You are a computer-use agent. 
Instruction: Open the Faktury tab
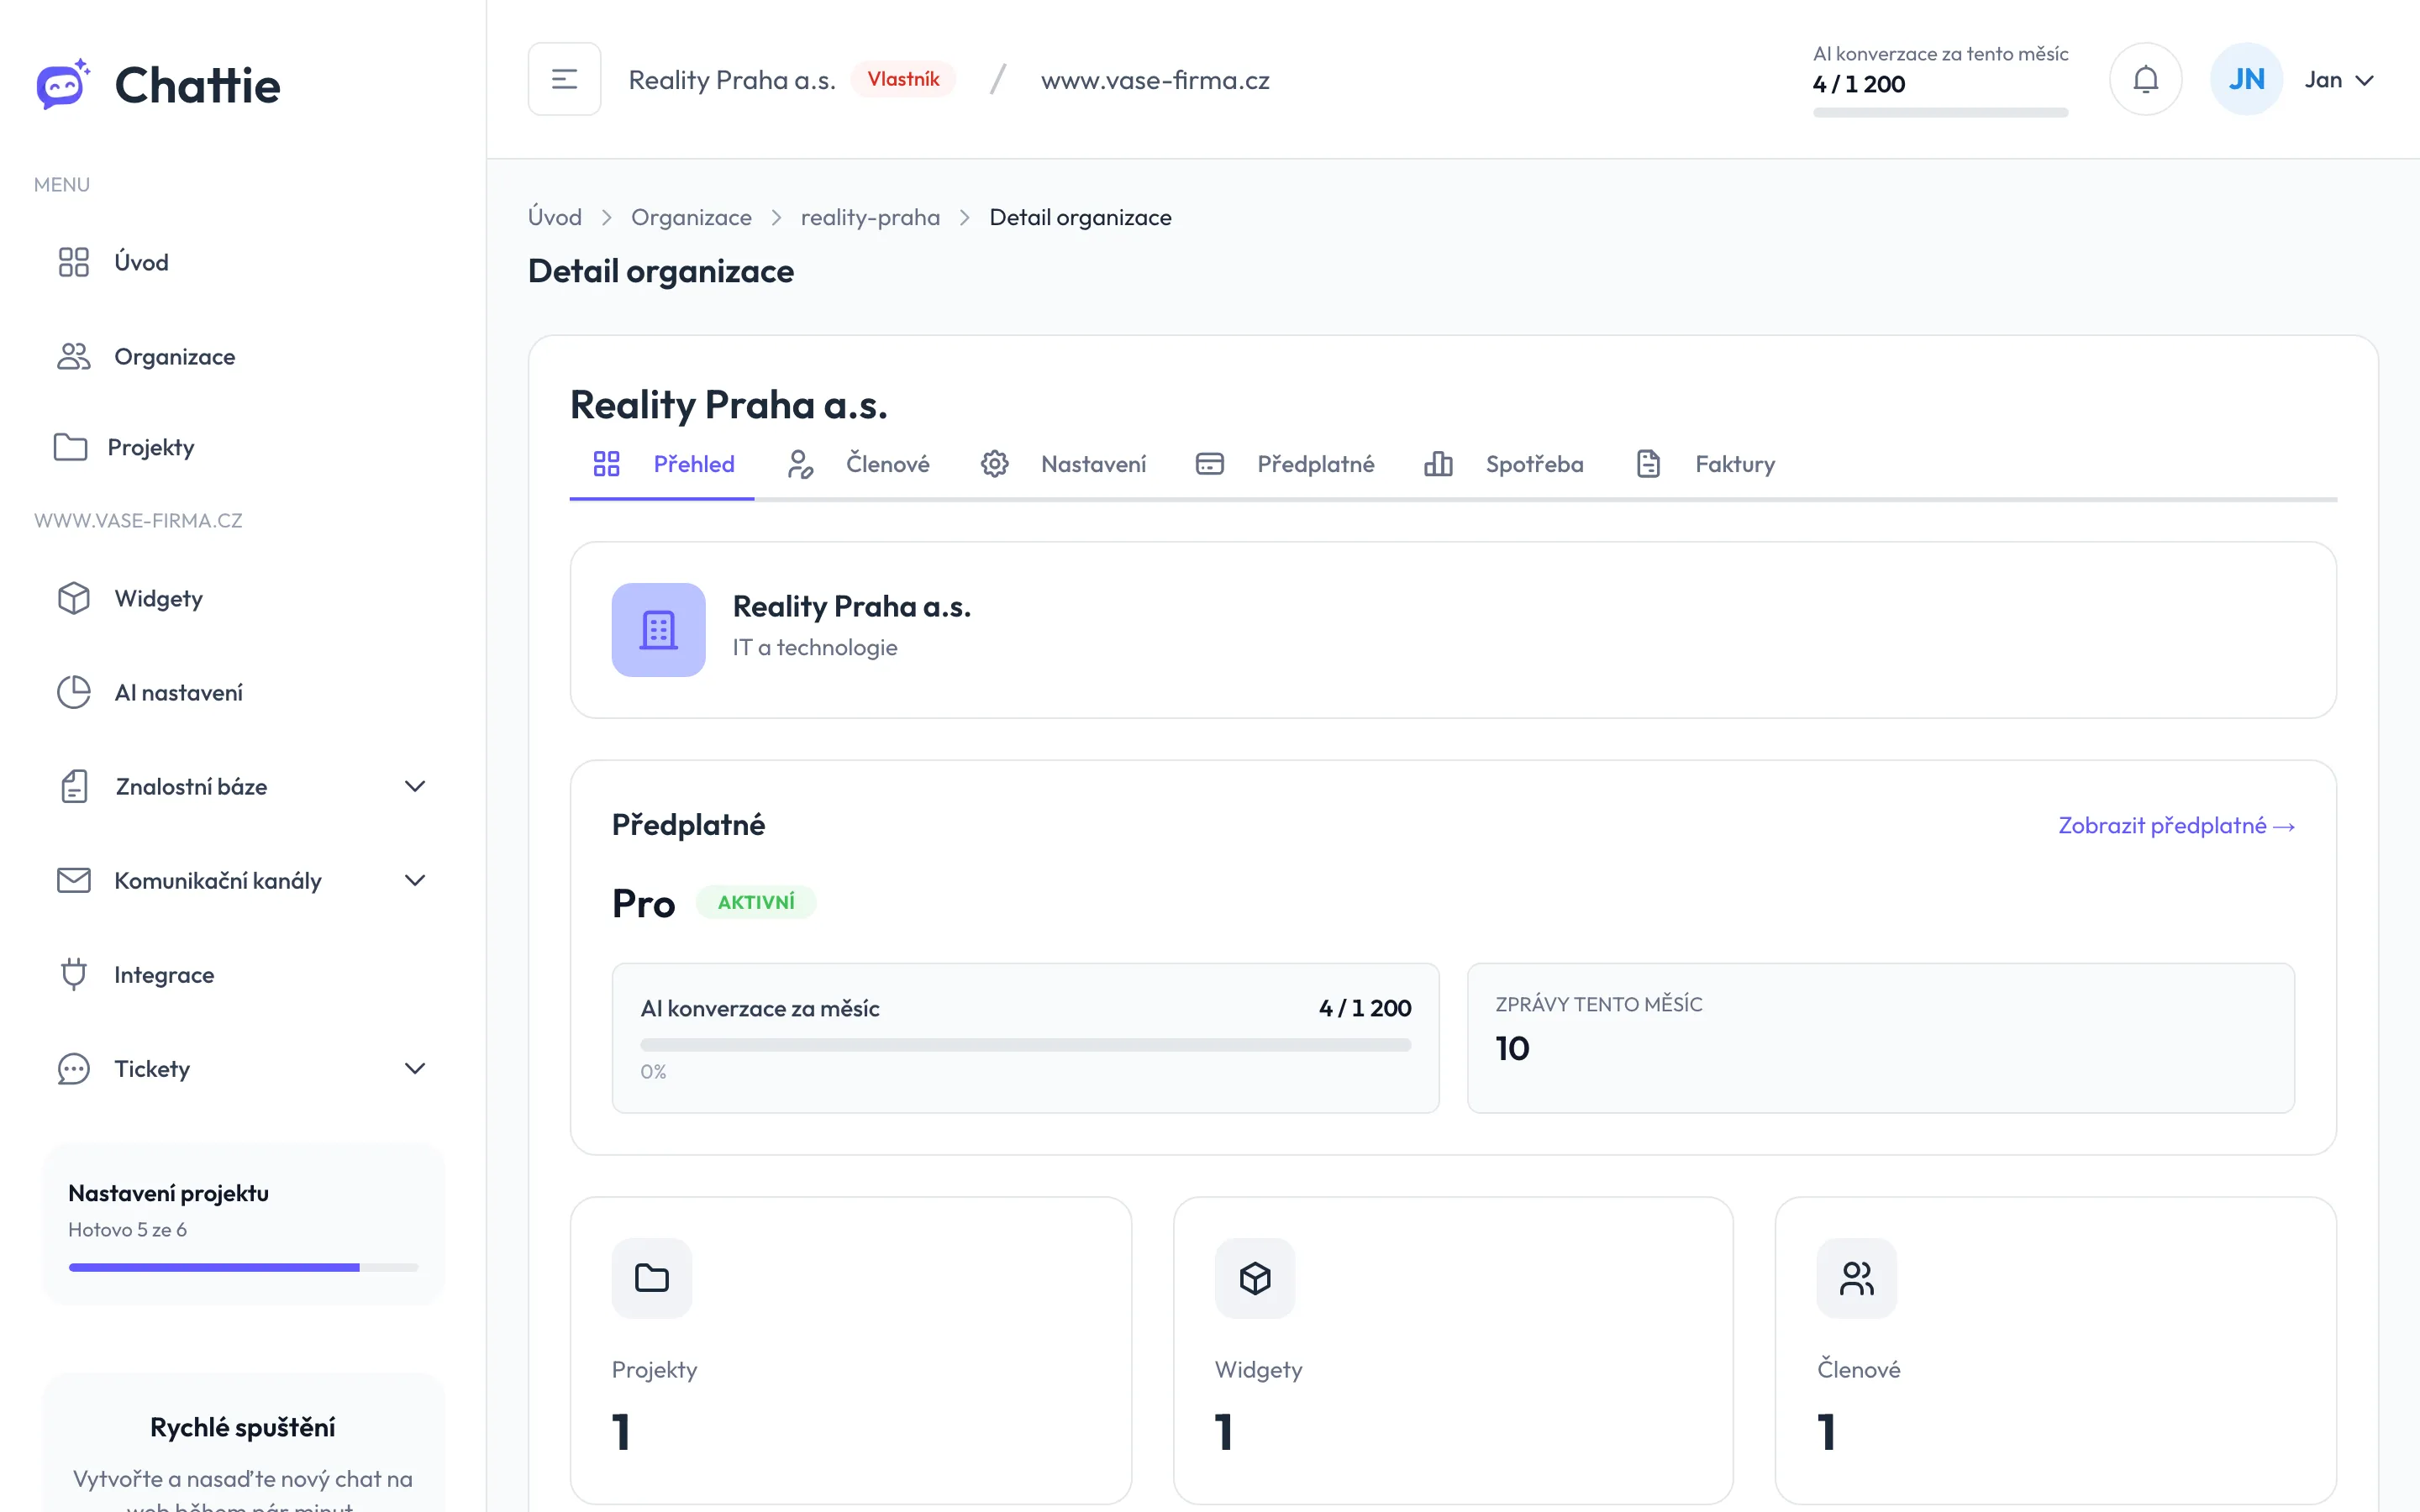point(1706,464)
